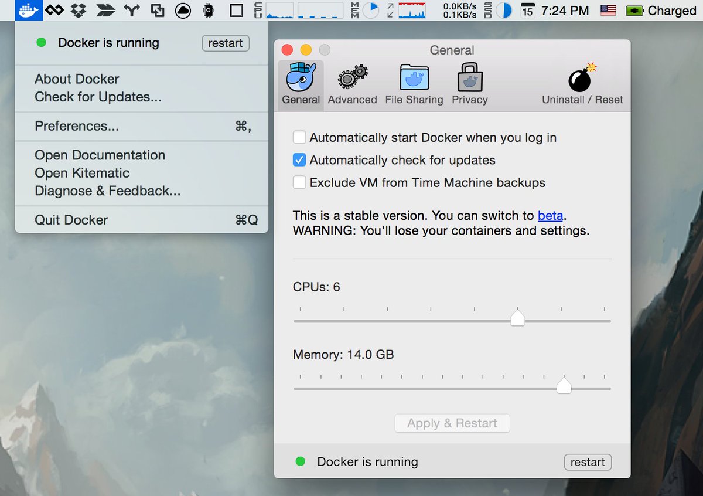Click the beta version link
This screenshot has width=703, height=496.
click(550, 215)
